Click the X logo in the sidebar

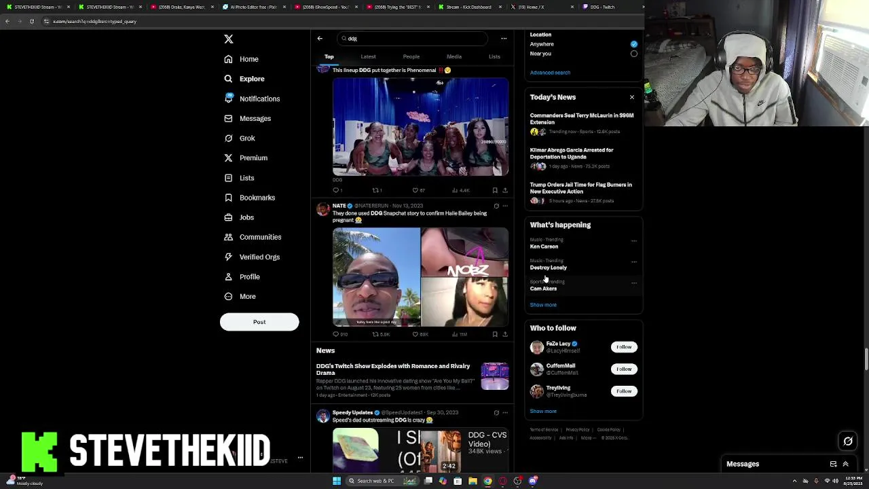click(229, 39)
